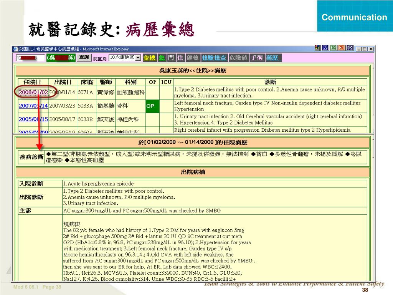This screenshot has width=393, height=295.
Task: Select doctor name 簡基勝
Action: [x=106, y=106]
